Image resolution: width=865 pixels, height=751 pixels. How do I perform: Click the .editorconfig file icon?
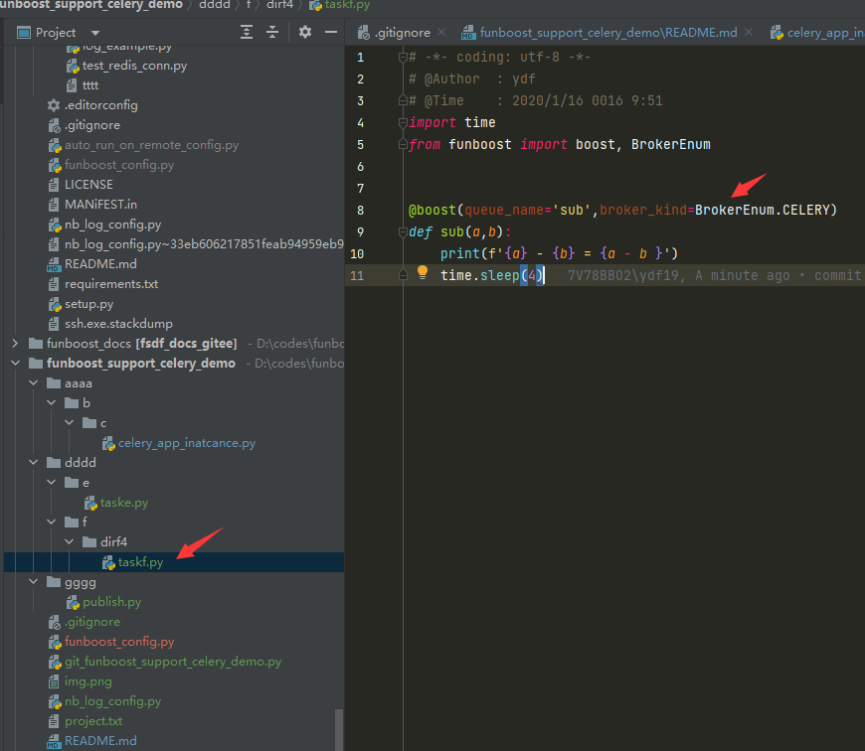click(x=54, y=105)
